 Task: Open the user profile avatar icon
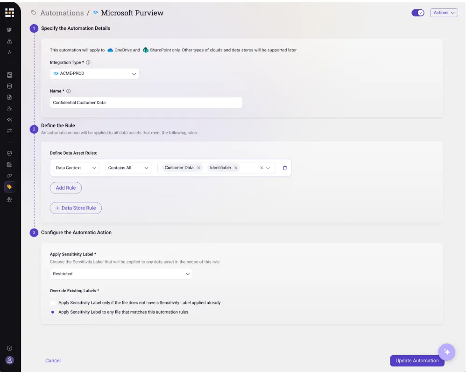tap(9, 360)
